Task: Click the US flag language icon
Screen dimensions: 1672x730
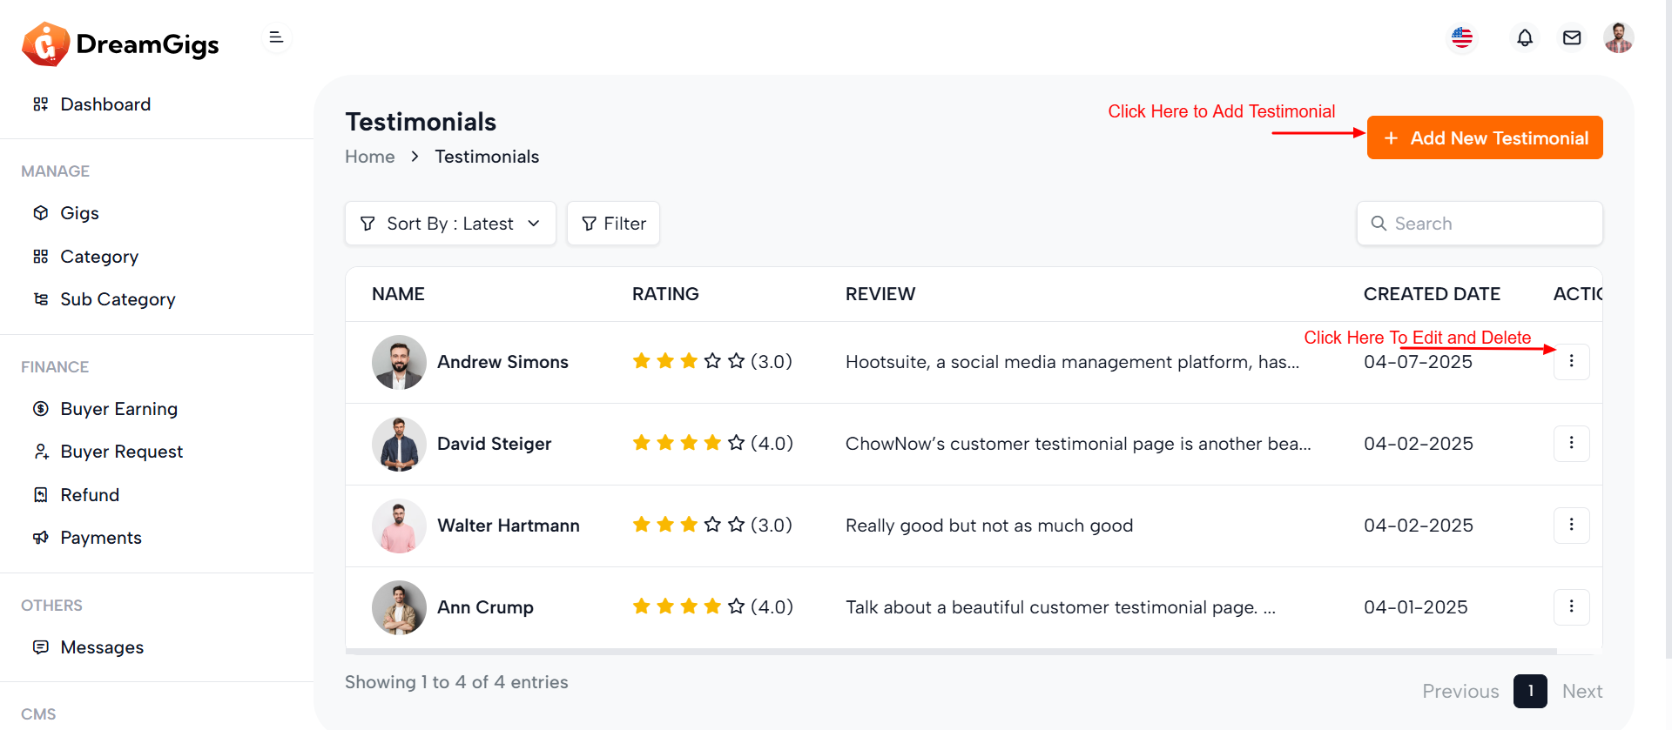Action: click(1462, 38)
